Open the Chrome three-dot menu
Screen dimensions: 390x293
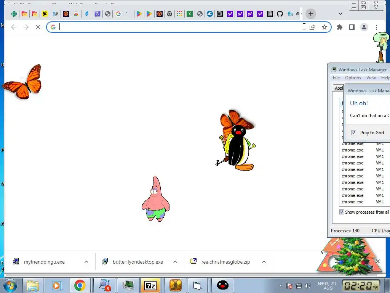(x=377, y=27)
